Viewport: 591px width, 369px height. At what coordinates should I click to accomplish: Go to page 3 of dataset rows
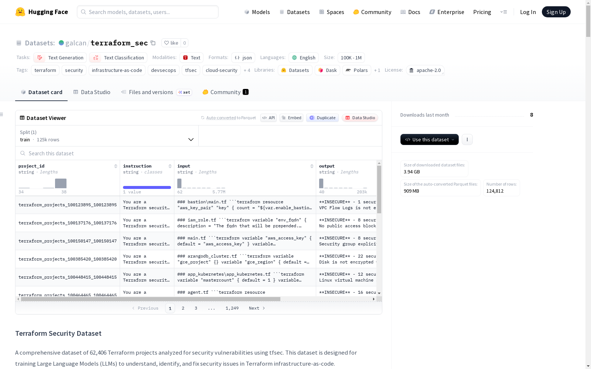(x=196, y=308)
